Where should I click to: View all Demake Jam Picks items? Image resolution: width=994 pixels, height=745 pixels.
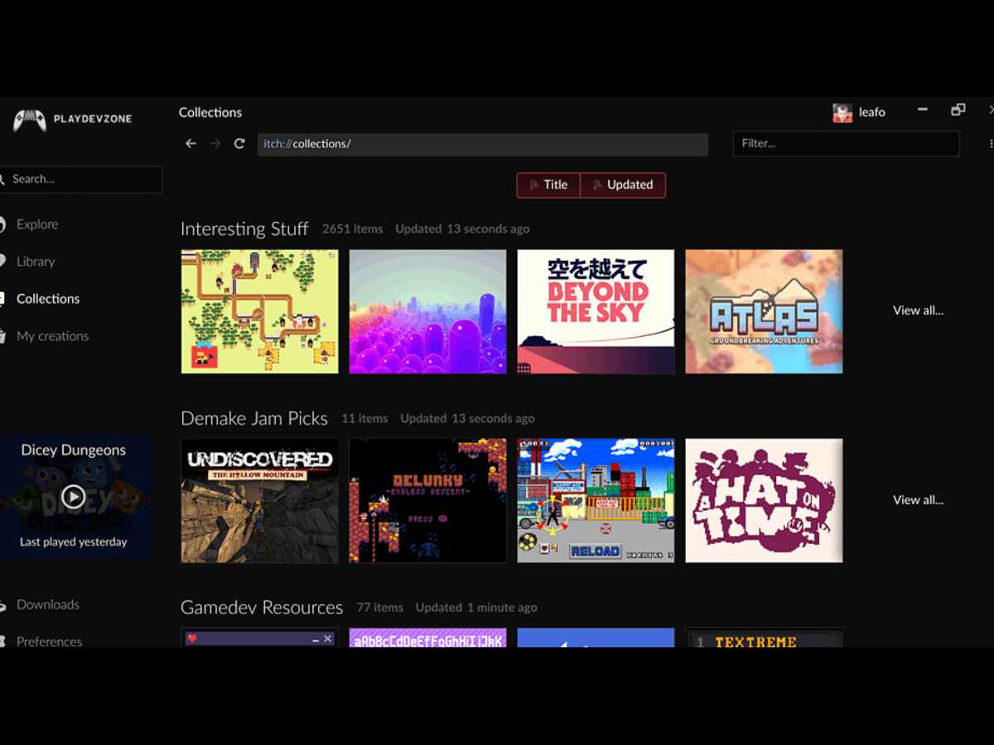click(x=918, y=500)
